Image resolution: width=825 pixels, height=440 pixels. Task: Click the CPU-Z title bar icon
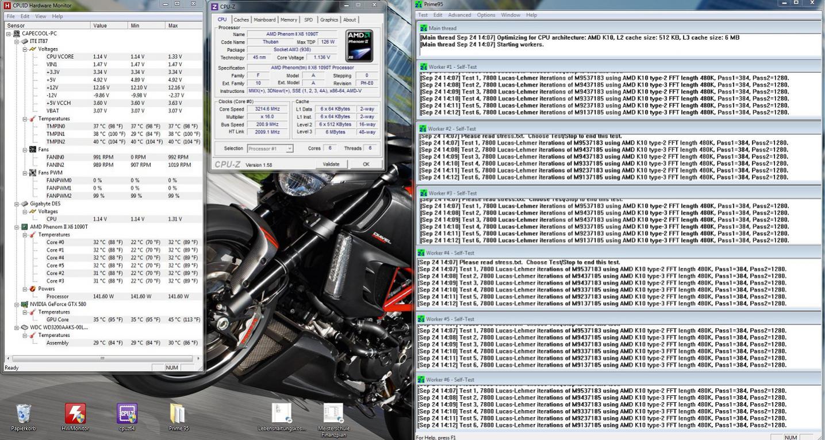[x=214, y=6]
